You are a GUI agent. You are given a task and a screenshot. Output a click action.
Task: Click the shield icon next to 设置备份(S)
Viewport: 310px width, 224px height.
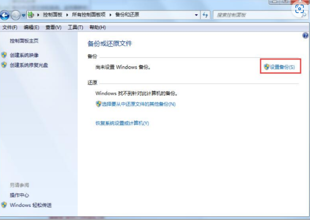(267, 67)
